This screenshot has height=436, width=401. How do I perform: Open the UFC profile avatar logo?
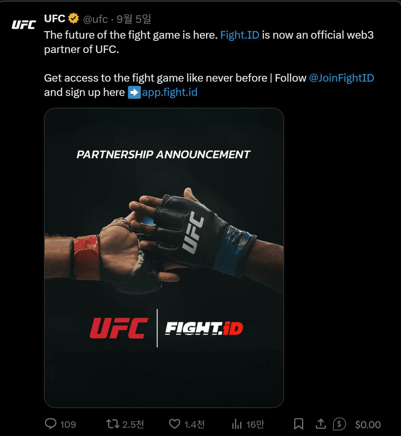click(x=24, y=25)
